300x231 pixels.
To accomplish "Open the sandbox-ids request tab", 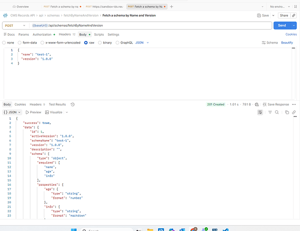I will point(105,6).
